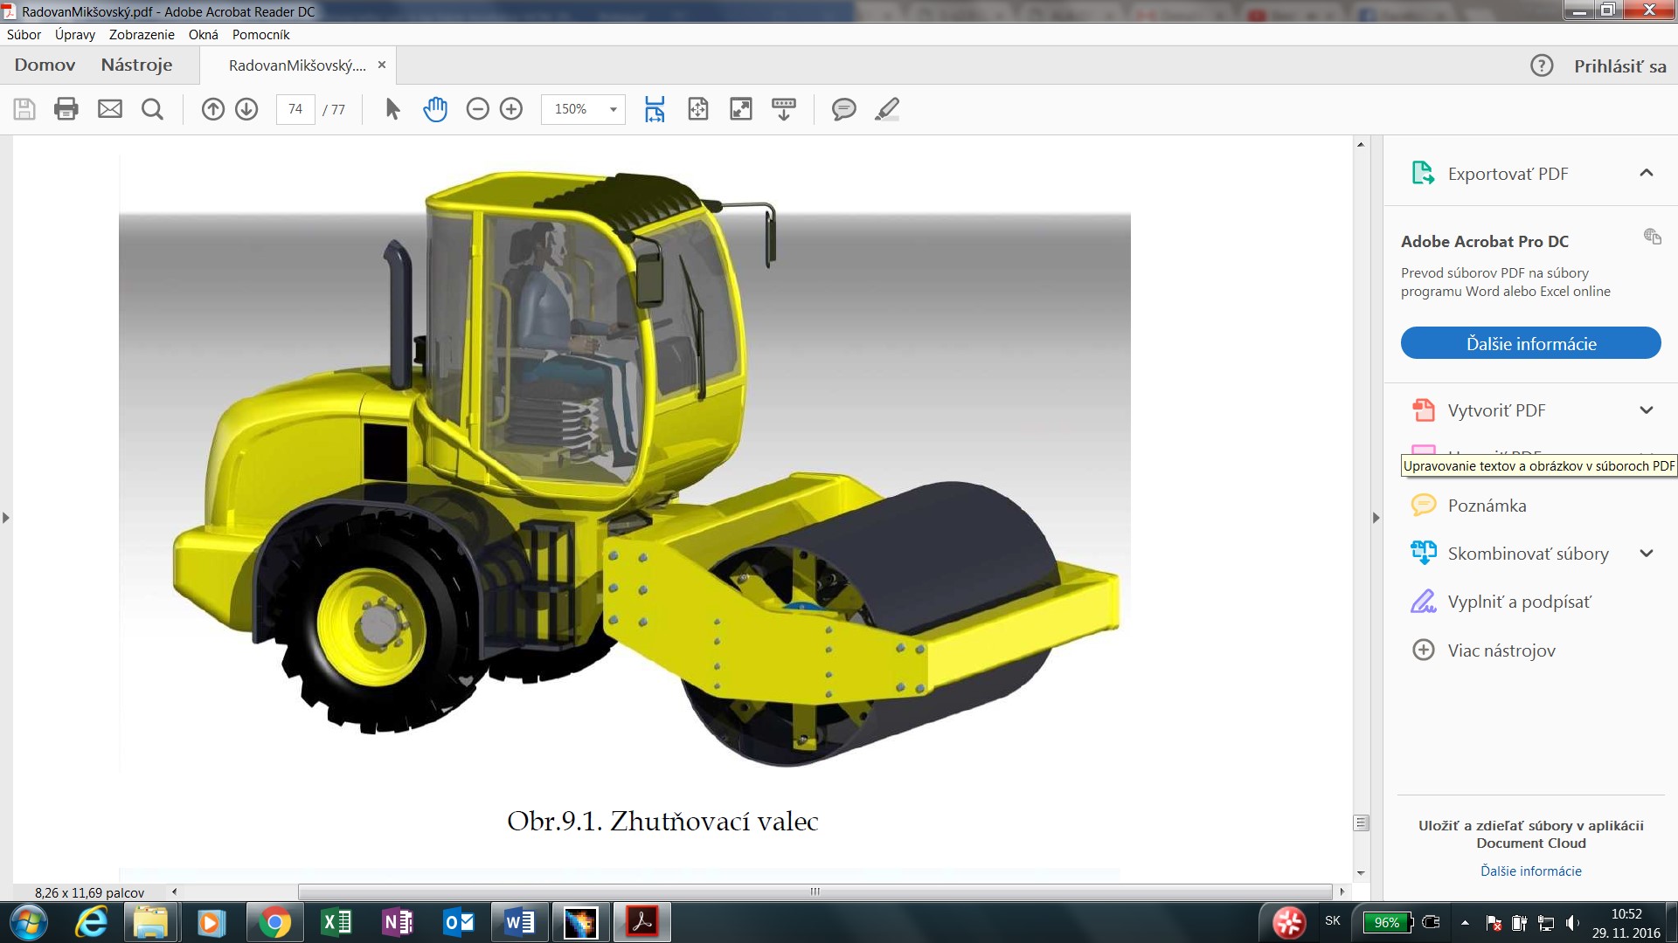Open the Zobrazenie menu
1678x943 pixels.
(142, 35)
